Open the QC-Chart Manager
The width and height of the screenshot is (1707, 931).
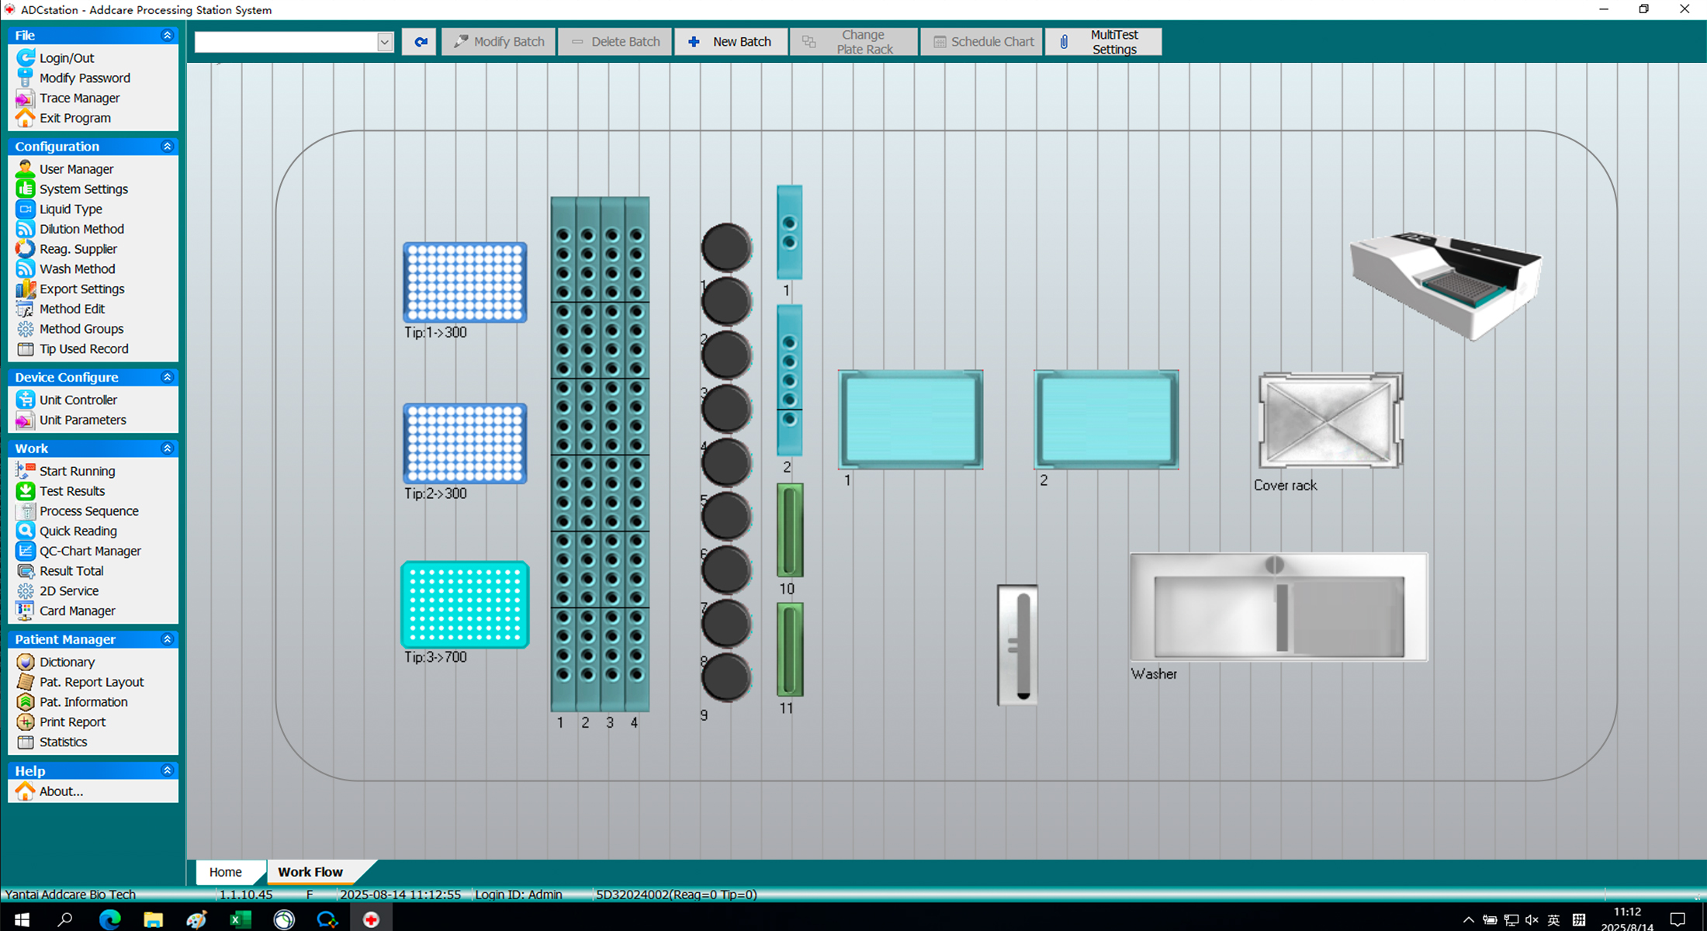pos(91,551)
